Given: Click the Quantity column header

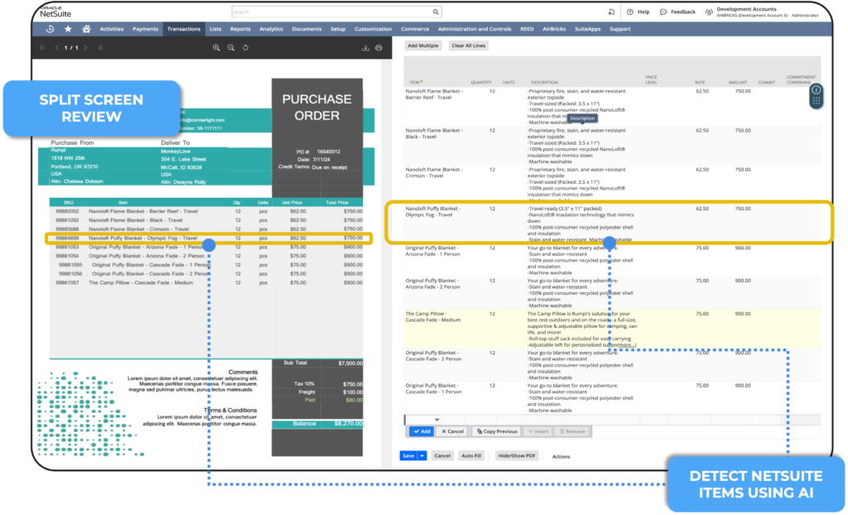Looking at the screenshot, I should click(481, 83).
